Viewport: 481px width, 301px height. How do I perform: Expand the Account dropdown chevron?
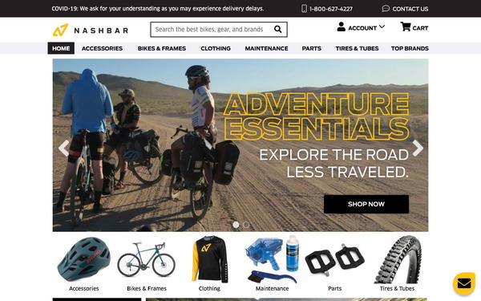click(x=382, y=27)
